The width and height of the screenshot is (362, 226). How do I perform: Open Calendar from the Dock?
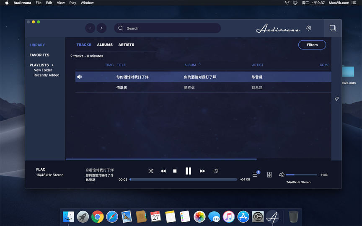pyautogui.click(x=155, y=217)
